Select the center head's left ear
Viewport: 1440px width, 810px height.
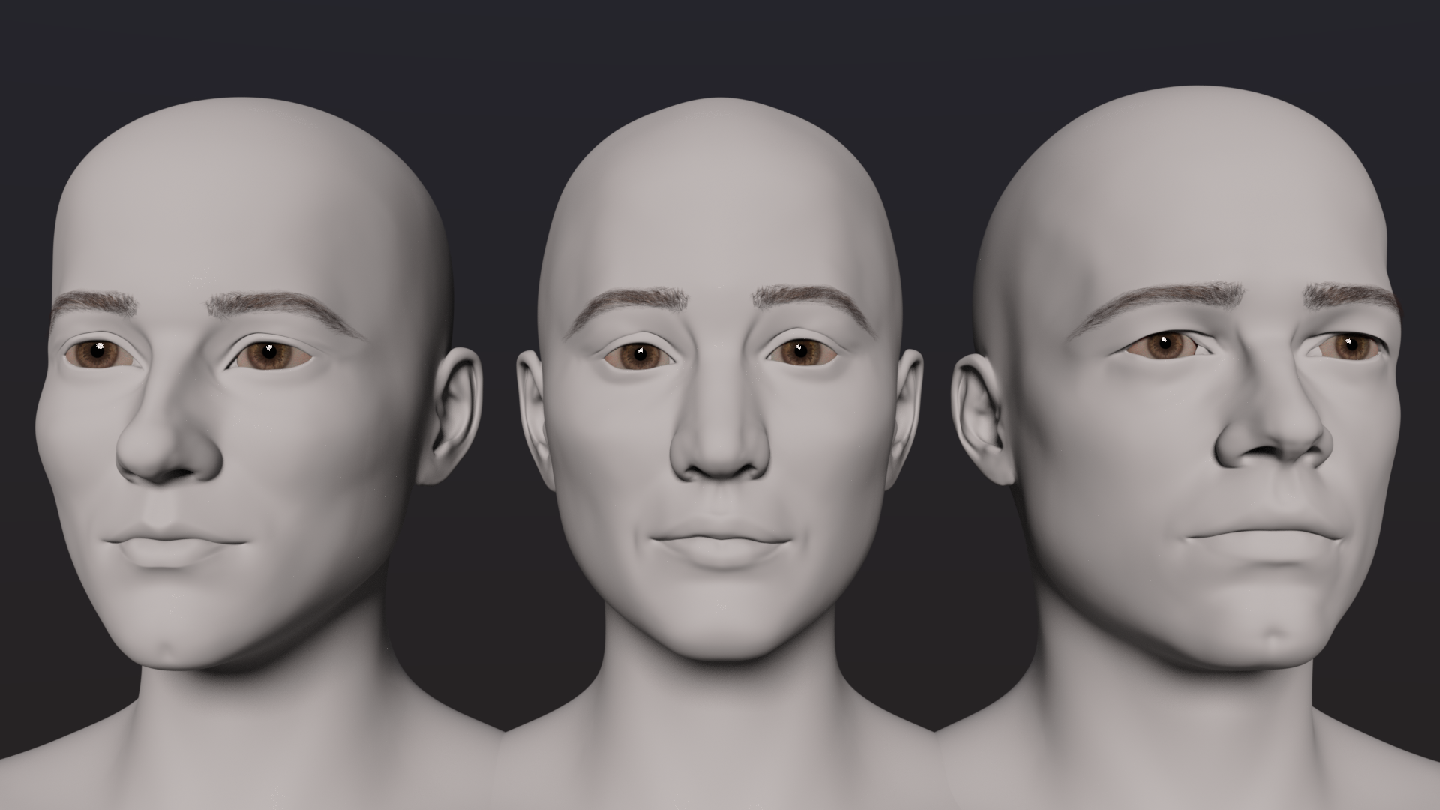click(533, 412)
